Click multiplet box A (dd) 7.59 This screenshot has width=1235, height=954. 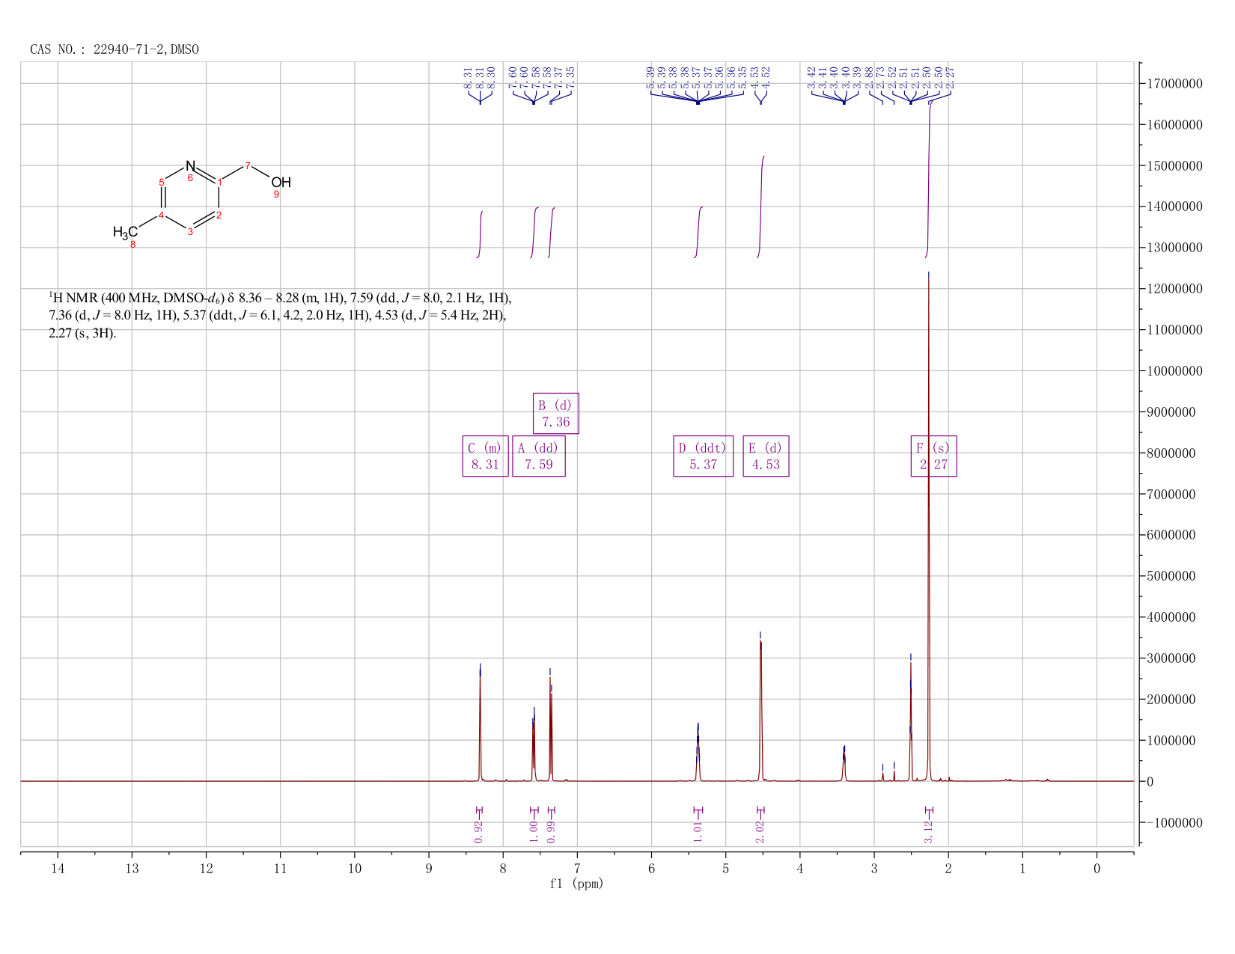pyautogui.click(x=539, y=456)
